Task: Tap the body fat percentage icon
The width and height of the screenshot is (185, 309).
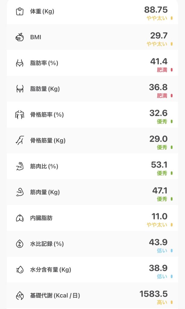Action: click(x=20, y=63)
